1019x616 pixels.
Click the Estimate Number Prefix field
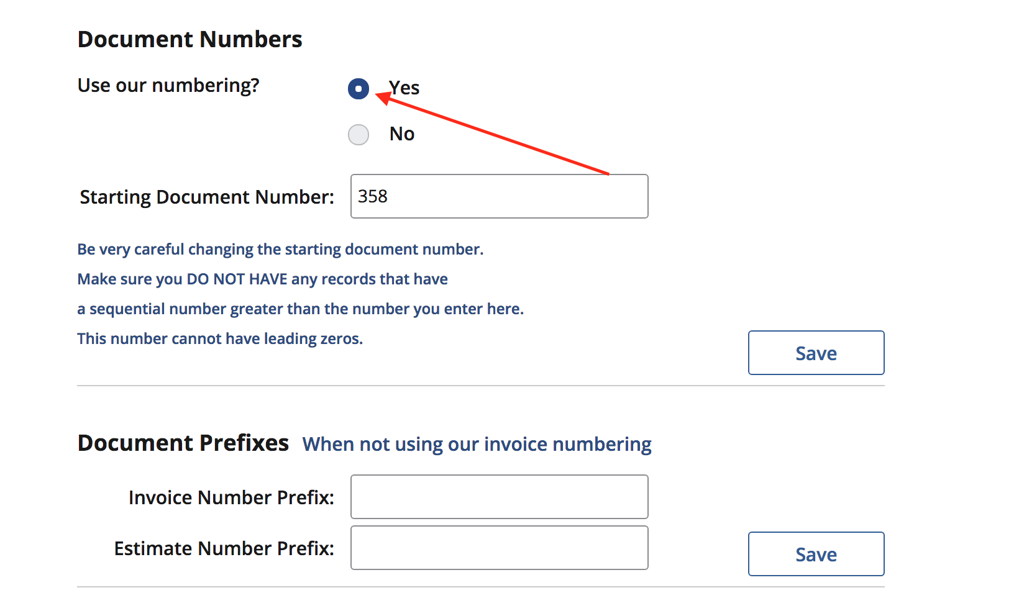coord(499,548)
